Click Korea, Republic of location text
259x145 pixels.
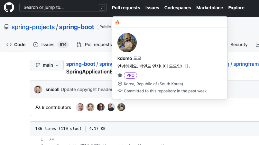click(x=153, y=84)
